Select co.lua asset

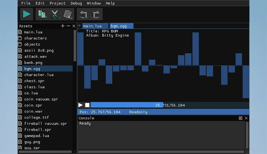coord(45,93)
